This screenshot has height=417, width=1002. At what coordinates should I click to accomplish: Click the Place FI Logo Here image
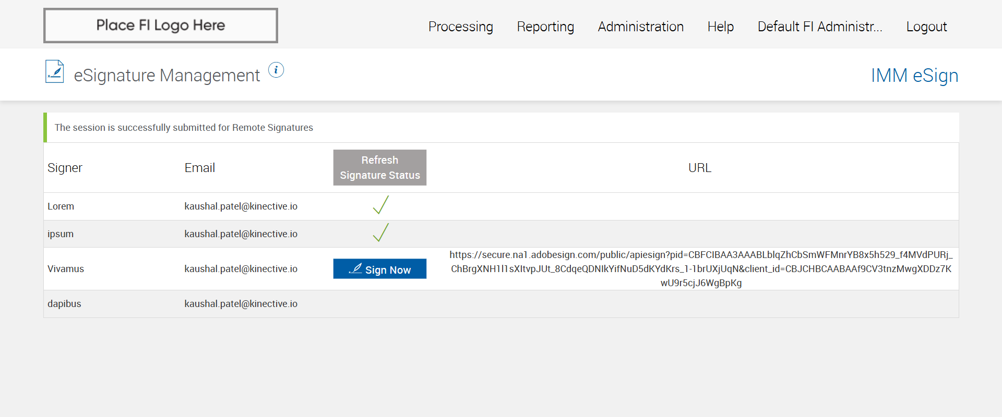(161, 26)
